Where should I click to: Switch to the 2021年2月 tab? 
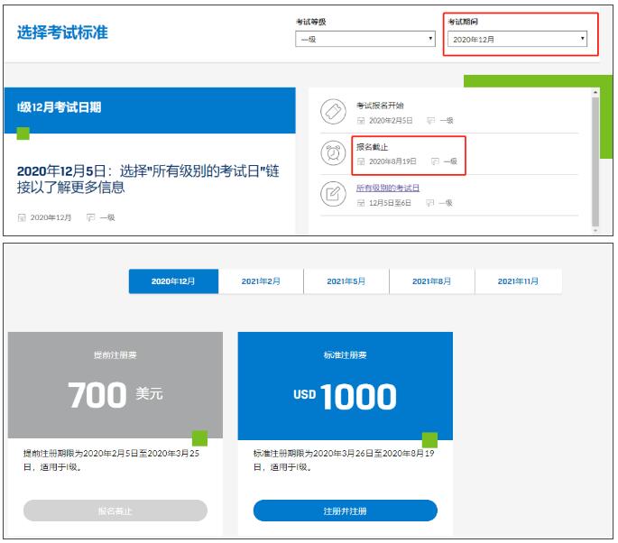click(261, 281)
